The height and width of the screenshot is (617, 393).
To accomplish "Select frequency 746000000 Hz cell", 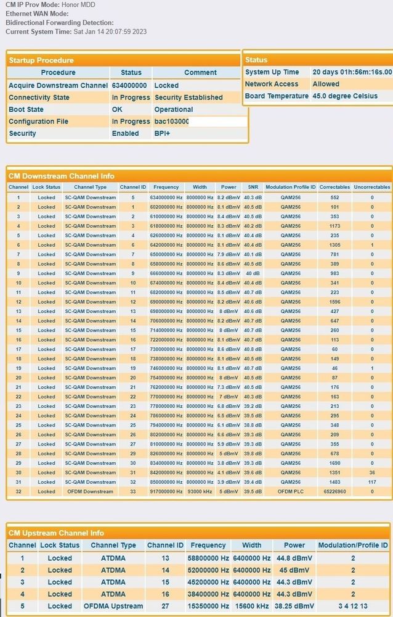I will point(166,368).
